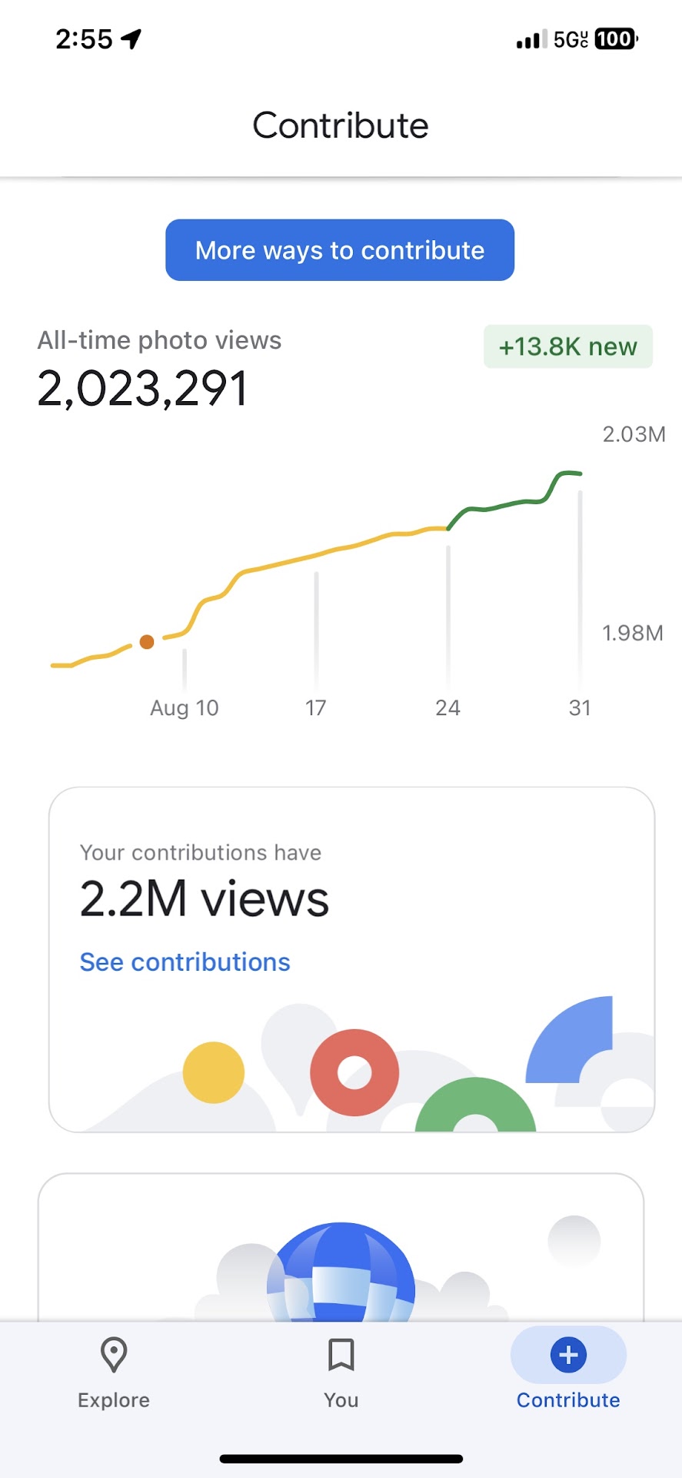The image size is (682, 1478).
Task: Switch to the Explore tab label
Action: click(x=114, y=1400)
